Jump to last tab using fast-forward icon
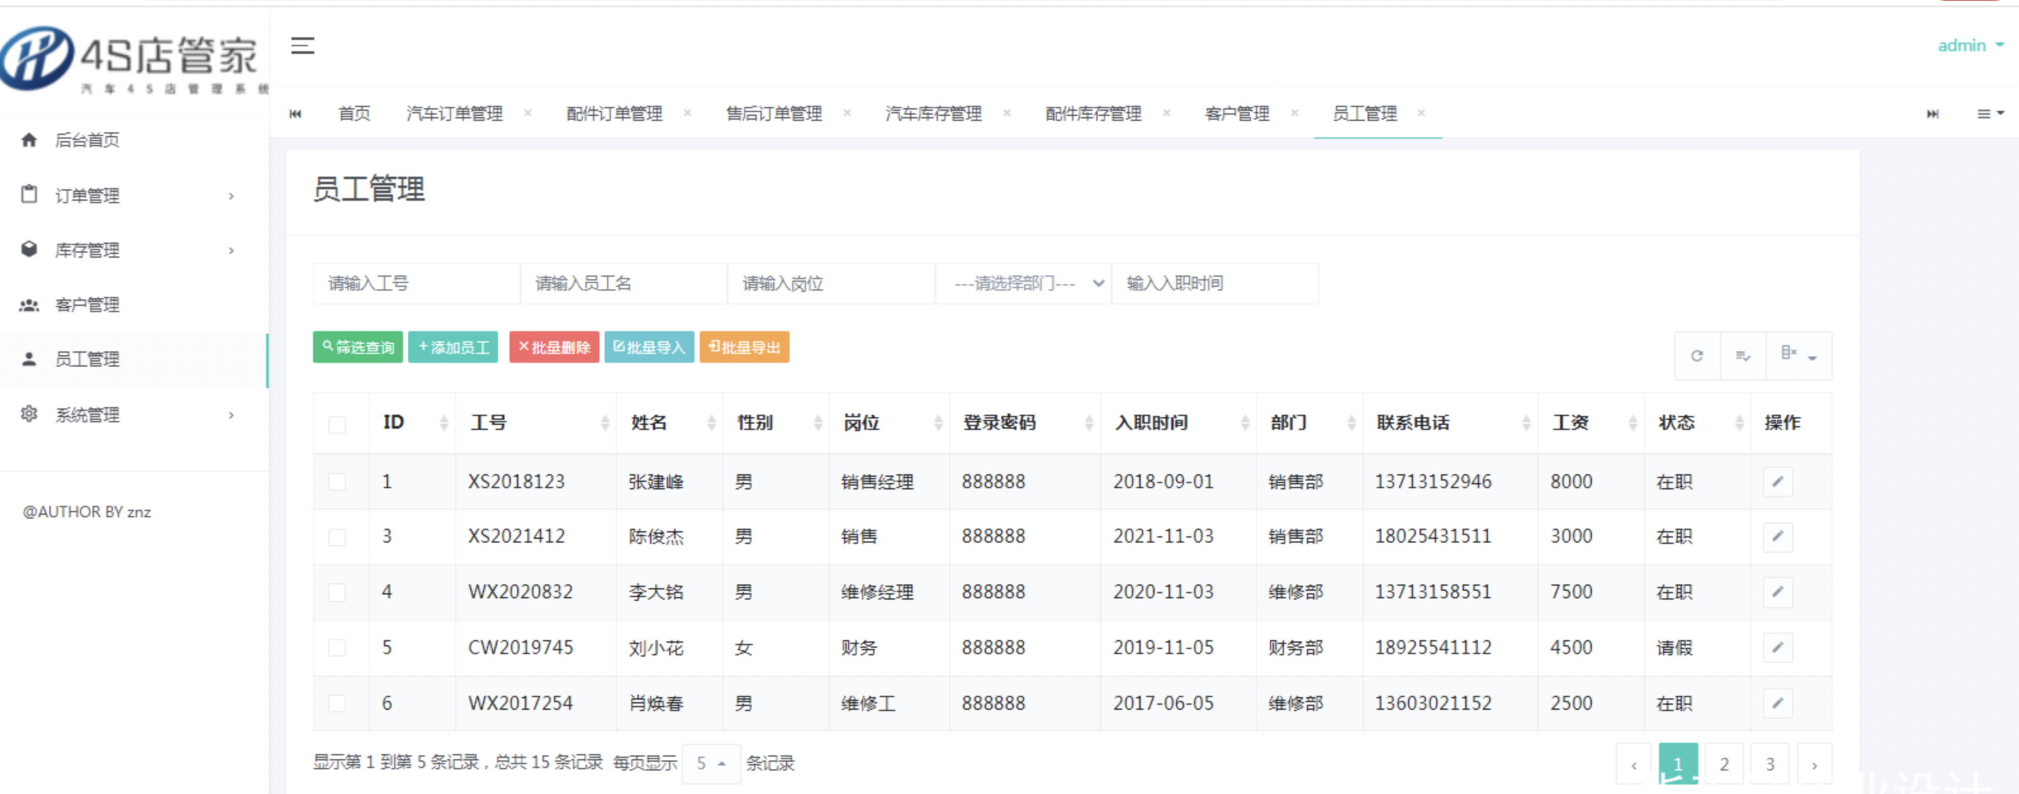2019x794 pixels. pyautogui.click(x=1933, y=113)
